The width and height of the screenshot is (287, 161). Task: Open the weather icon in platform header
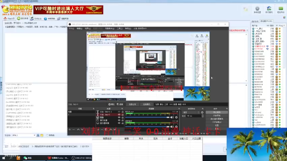(246, 9)
